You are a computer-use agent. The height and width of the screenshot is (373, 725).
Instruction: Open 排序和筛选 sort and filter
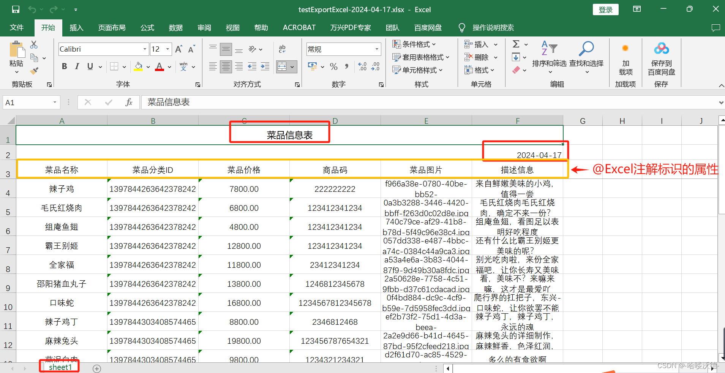pyautogui.click(x=549, y=57)
